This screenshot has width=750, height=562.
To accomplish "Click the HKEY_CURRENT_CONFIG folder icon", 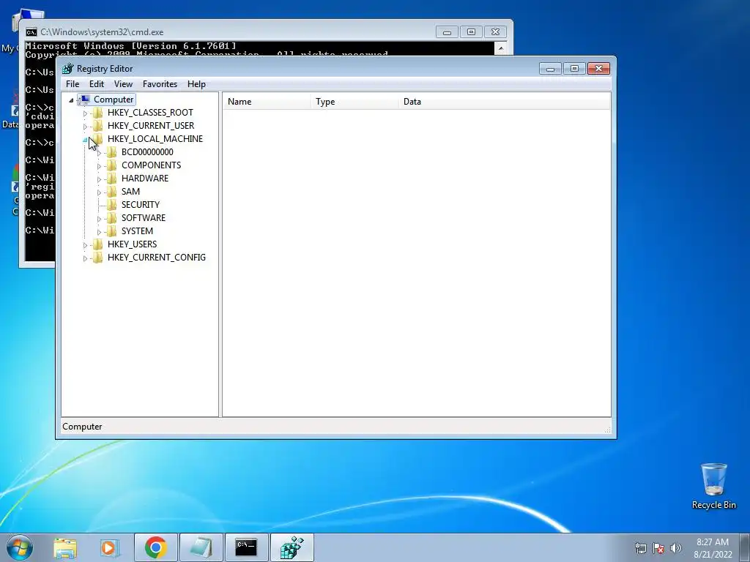I will [97, 257].
